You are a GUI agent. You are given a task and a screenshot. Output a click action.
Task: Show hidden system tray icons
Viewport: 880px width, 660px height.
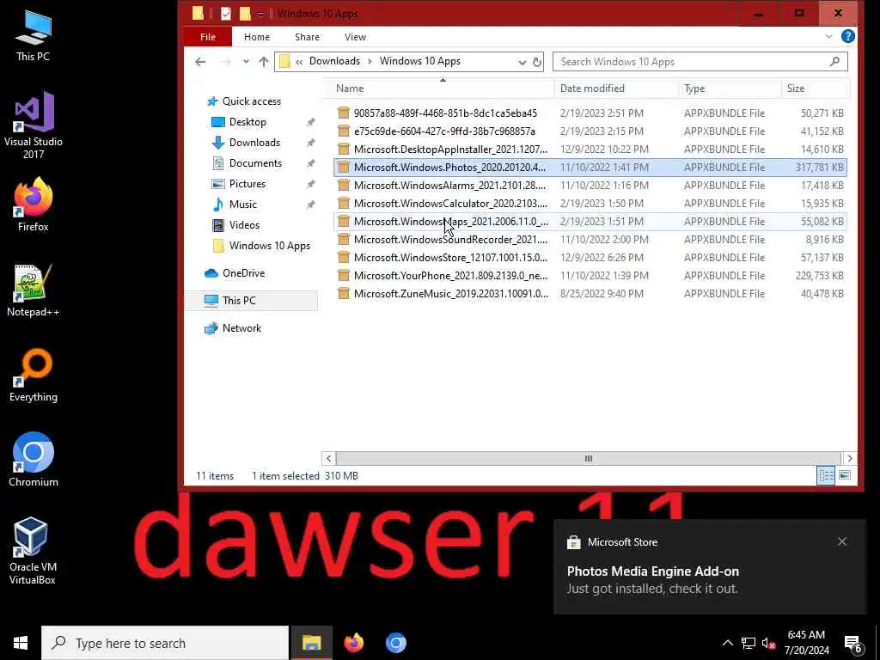tap(727, 643)
